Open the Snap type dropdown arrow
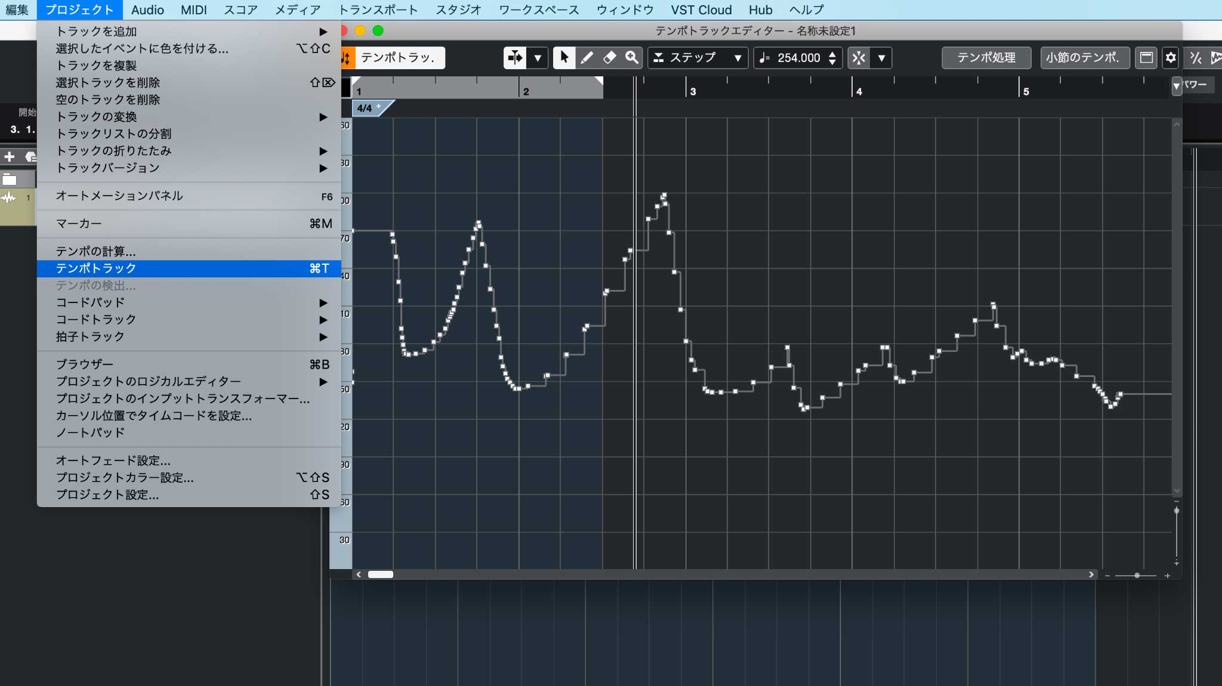Viewport: 1222px width, 686px height. (881, 58)
